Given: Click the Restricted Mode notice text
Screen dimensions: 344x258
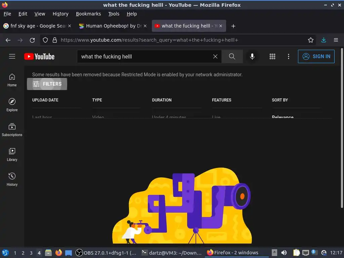Looking at the screenshot, I should coord(137,75).
